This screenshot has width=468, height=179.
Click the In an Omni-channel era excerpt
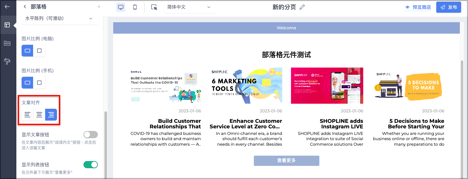[249, 139]
